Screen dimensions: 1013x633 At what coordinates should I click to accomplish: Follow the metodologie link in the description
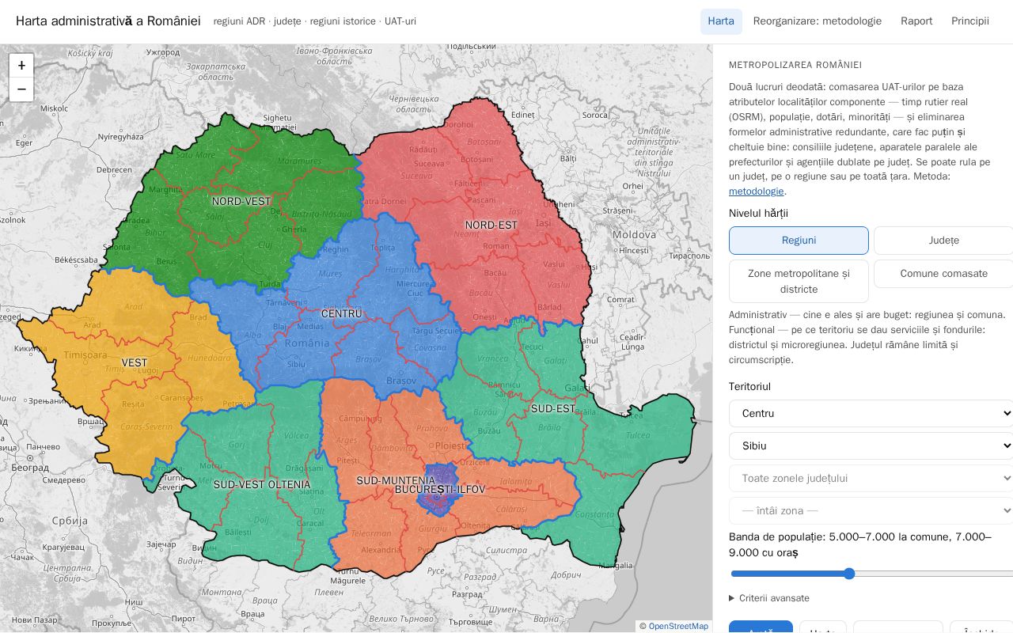pyautogui.click(x=757, y=191)
